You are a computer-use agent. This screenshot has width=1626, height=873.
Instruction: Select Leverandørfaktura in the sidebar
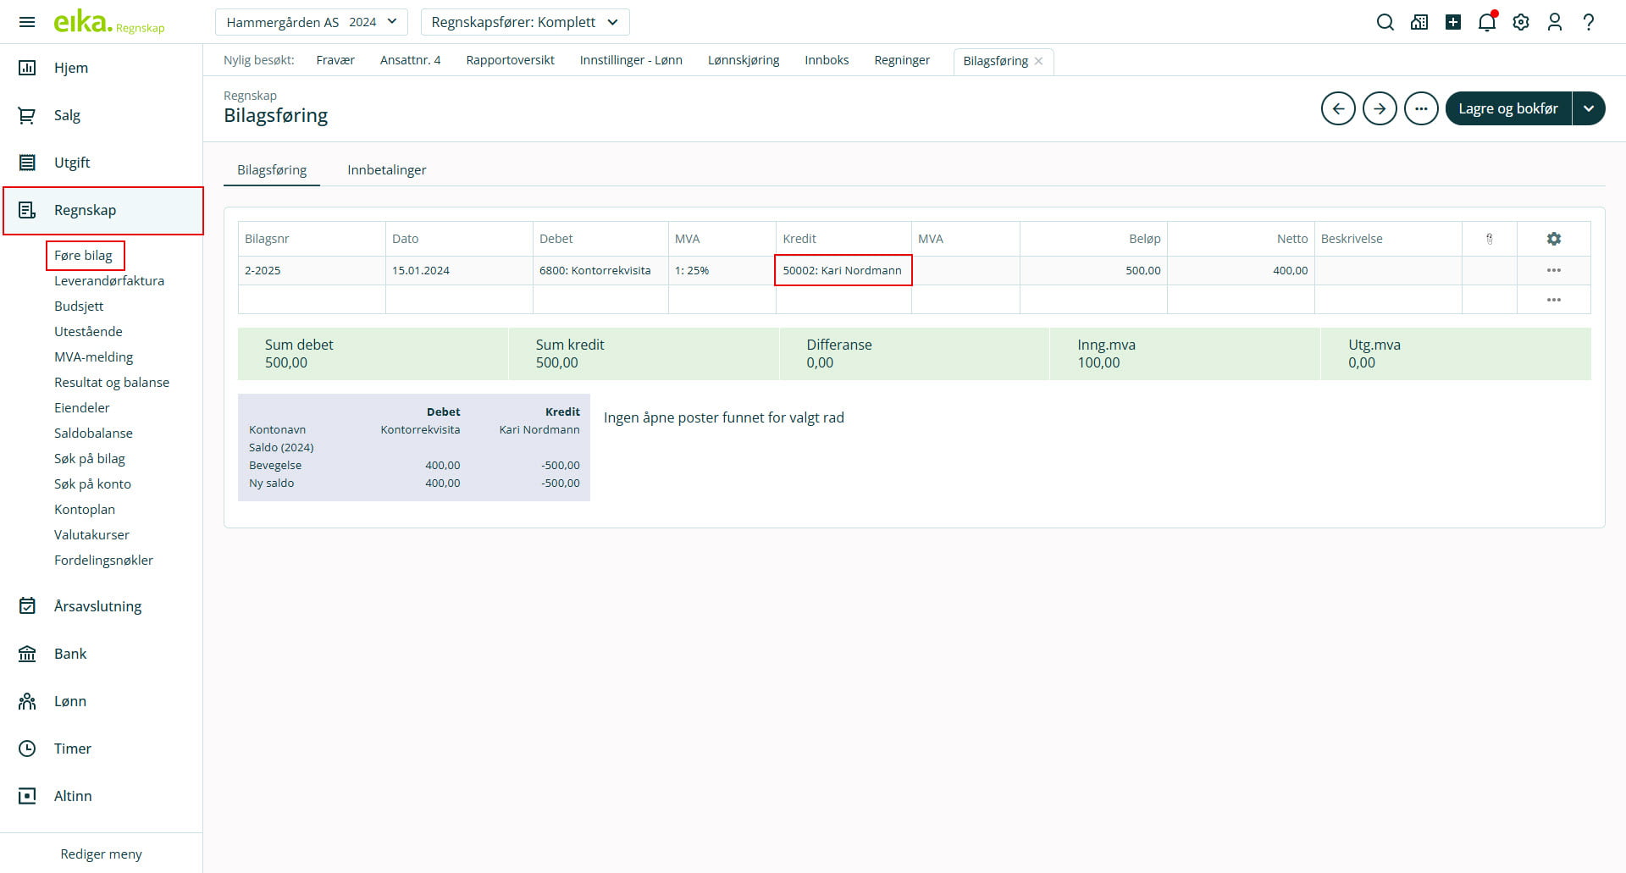pyautogui.click(x=109, y=281)
